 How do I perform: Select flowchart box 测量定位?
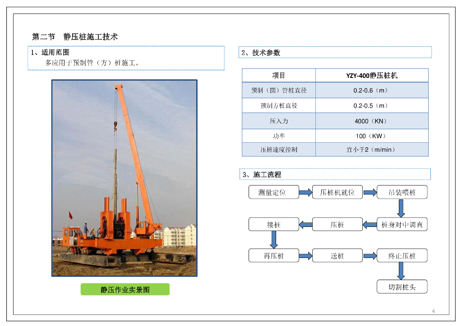[274, 192]
